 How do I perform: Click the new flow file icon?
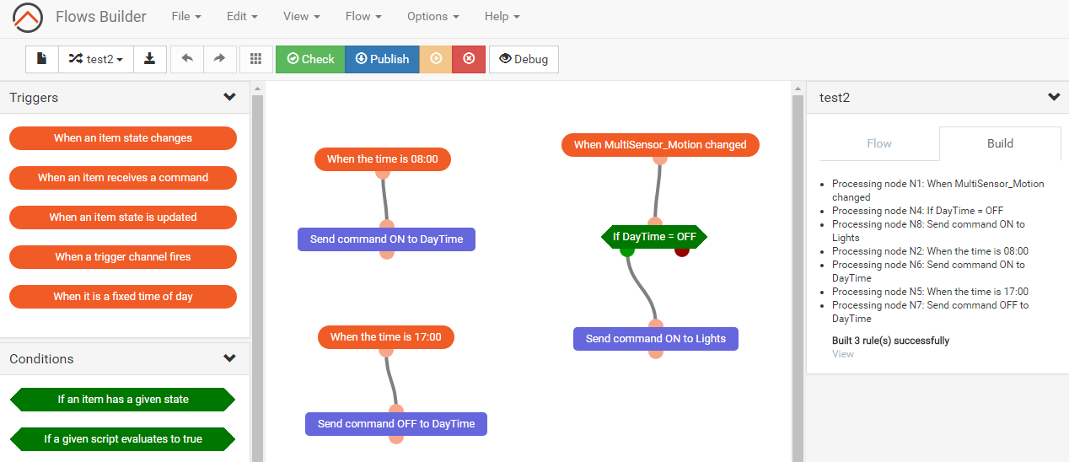41,59
